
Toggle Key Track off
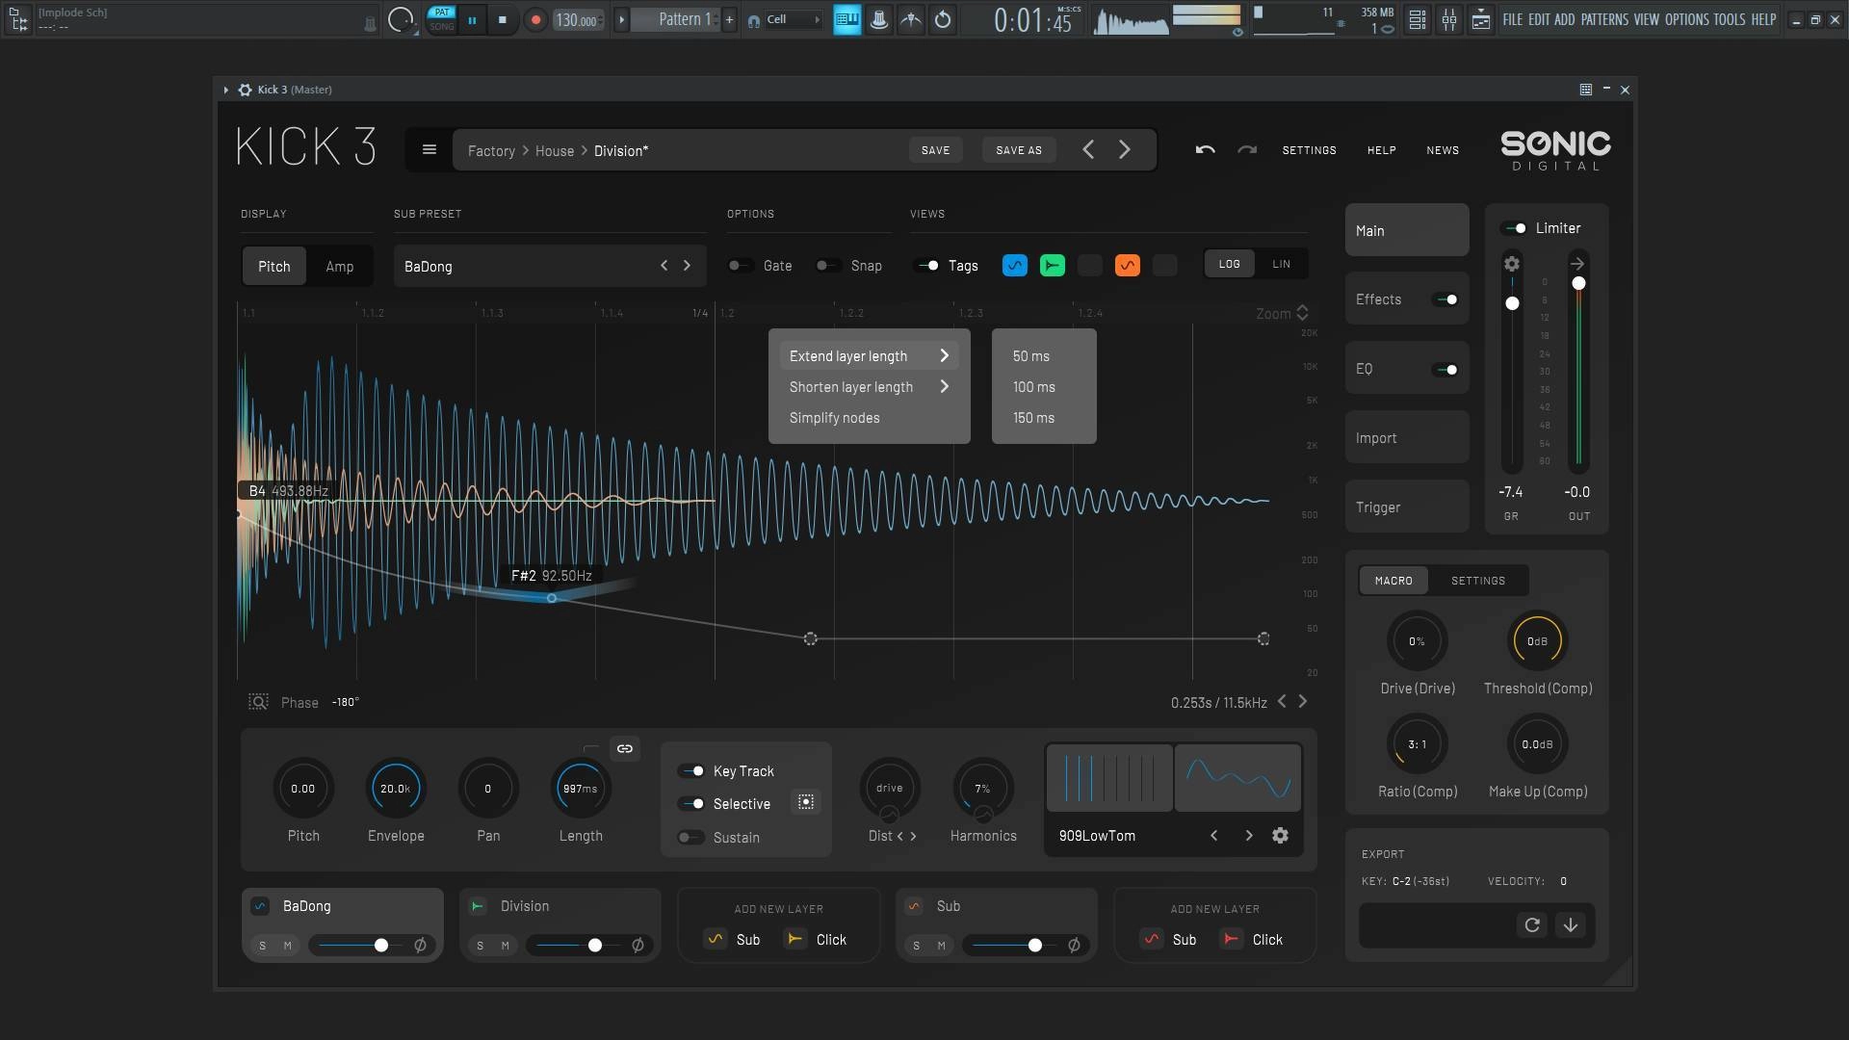691,770
